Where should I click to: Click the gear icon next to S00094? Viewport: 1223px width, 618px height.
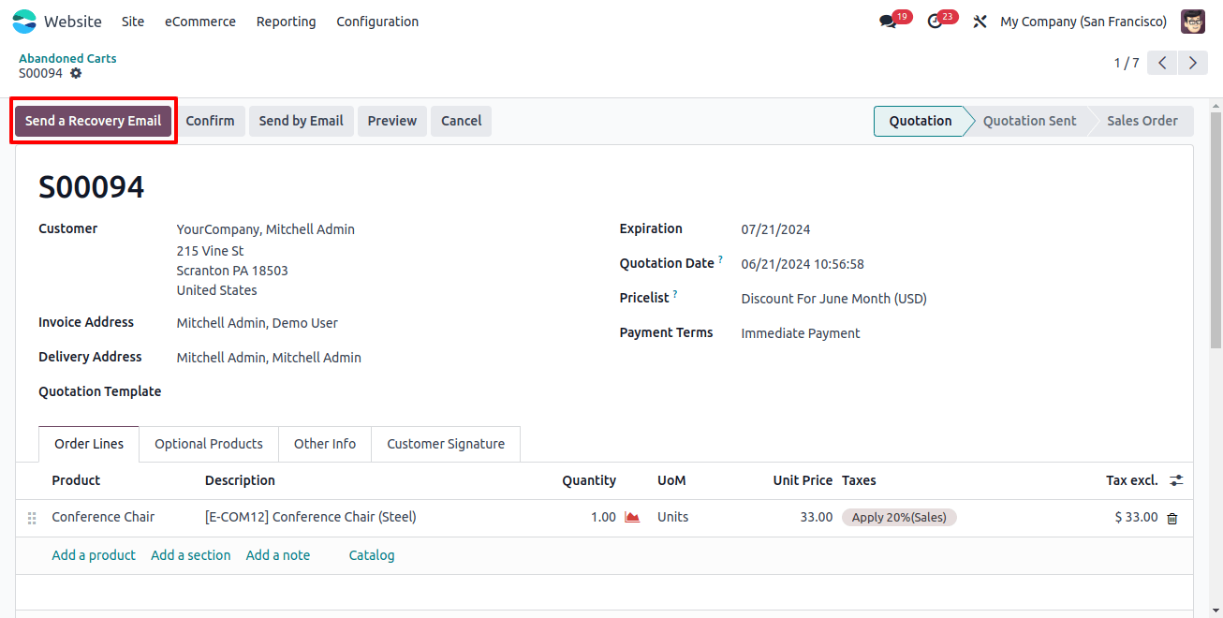76,73
